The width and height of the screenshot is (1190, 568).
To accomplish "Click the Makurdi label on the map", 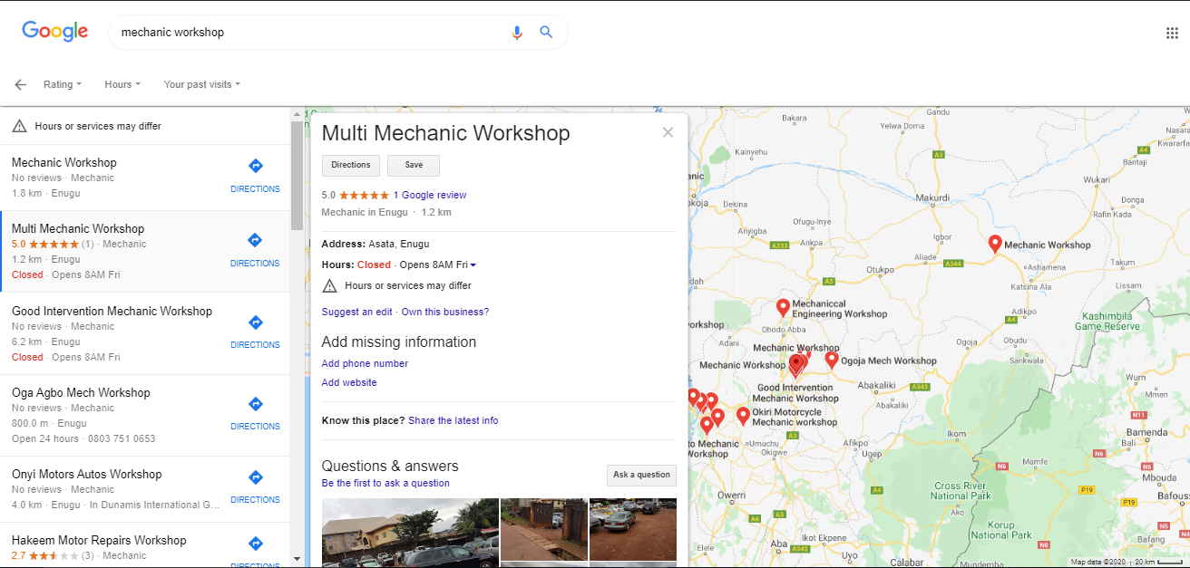I will [932, 197].
